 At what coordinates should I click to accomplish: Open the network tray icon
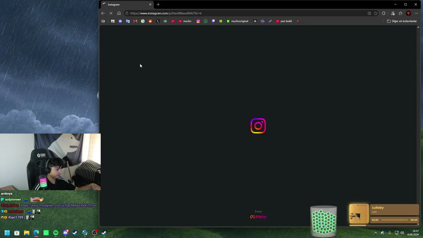(397, 233)
